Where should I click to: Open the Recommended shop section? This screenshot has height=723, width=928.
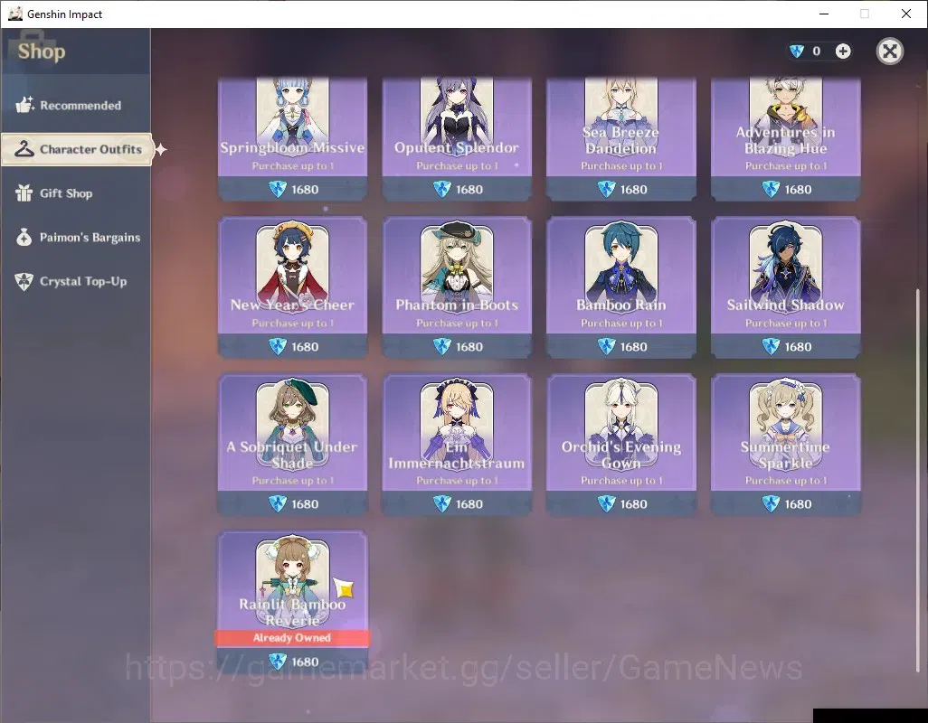(76, 105)
